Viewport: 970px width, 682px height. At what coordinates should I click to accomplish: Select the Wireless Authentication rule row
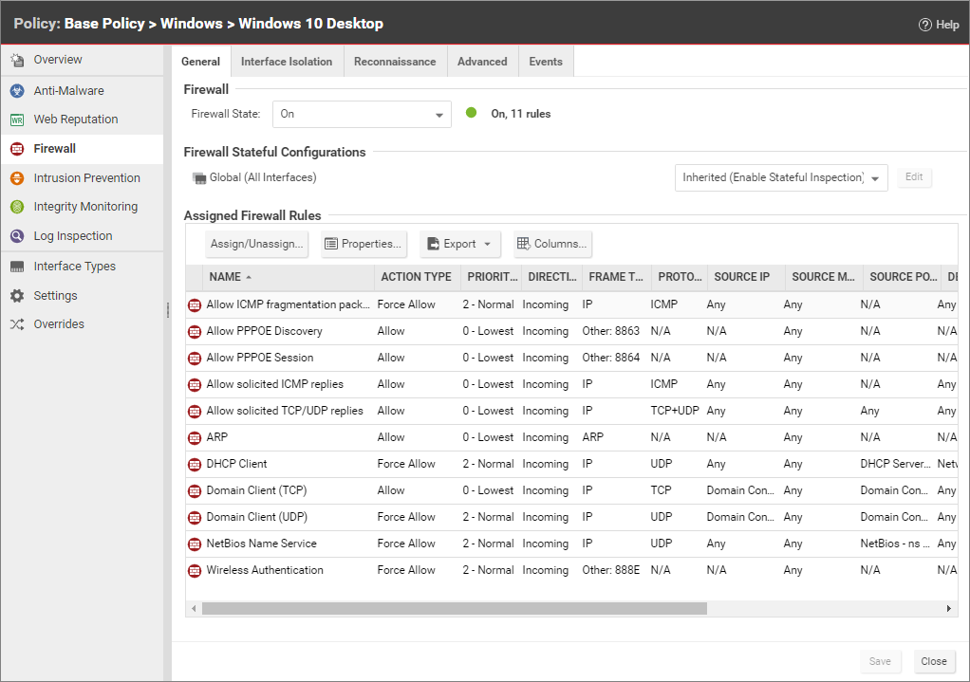(x=265, y=570)
